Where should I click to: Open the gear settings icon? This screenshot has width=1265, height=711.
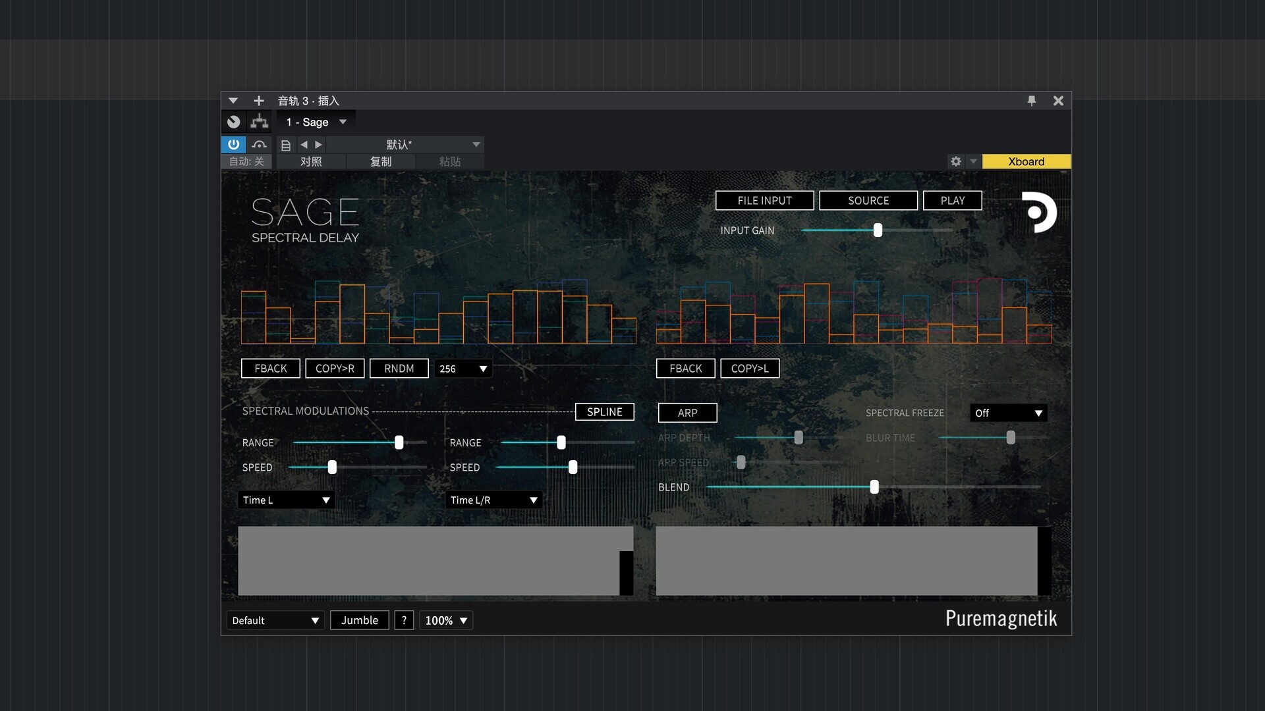(x=956, y=161)
